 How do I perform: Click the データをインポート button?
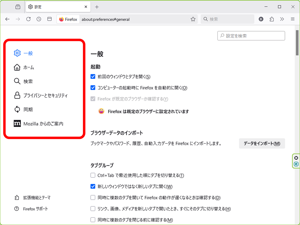[x=262, y=143]
